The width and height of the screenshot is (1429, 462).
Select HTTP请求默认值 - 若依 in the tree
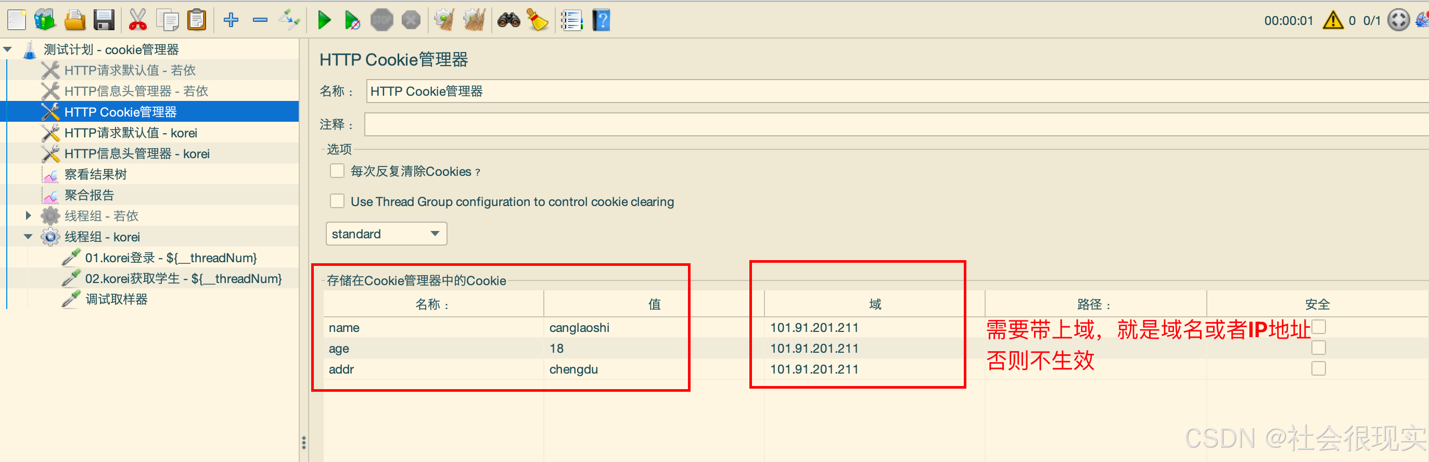coord(130,70)
